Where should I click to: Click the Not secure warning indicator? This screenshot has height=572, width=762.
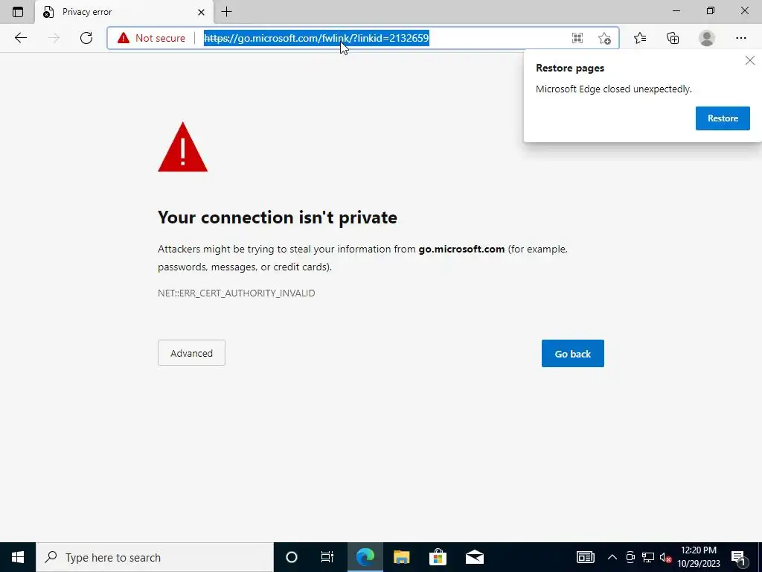tap(151, 38)
